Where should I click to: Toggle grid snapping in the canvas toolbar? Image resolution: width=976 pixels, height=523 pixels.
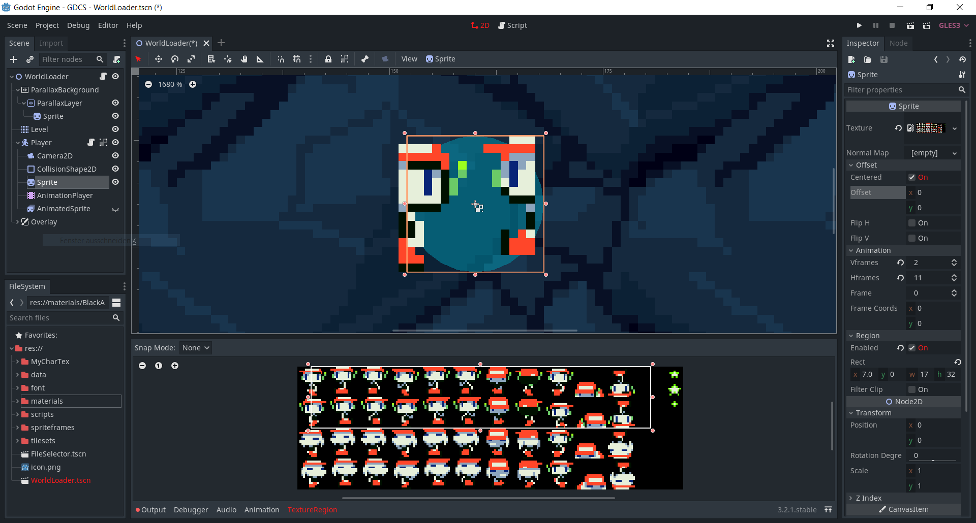pos(296,59)
